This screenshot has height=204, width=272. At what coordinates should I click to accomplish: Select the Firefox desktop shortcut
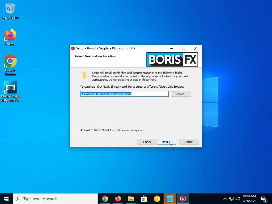pos(10,37)
